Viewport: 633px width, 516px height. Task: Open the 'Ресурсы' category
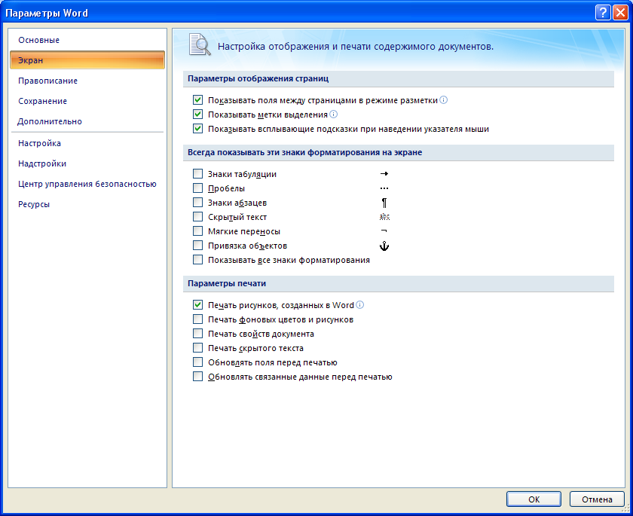(x=87, y=204)
